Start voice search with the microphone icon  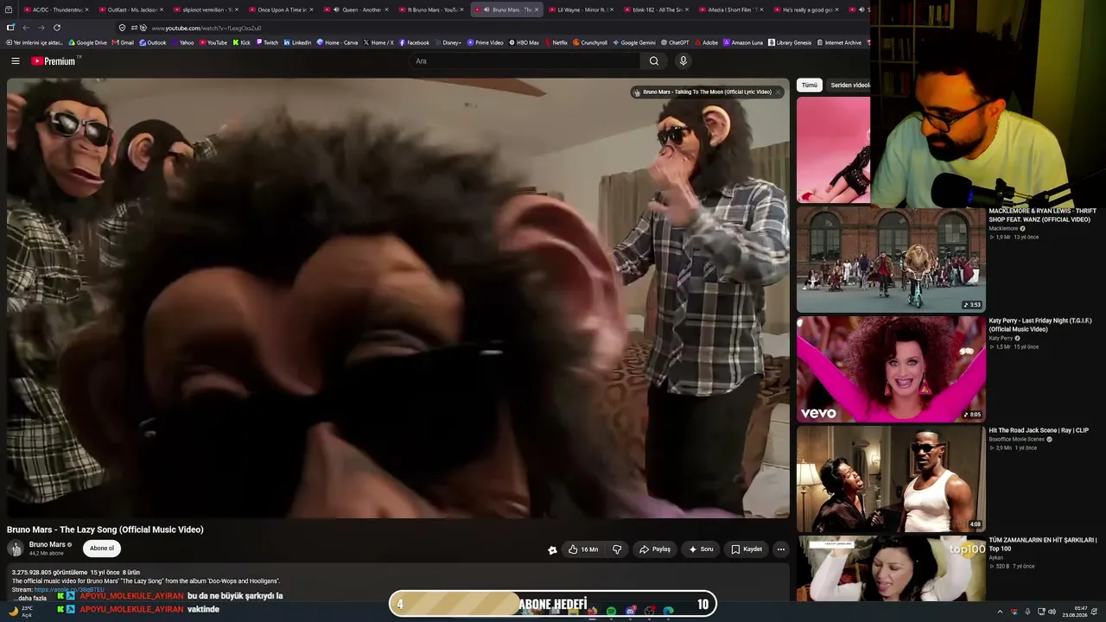683,60
